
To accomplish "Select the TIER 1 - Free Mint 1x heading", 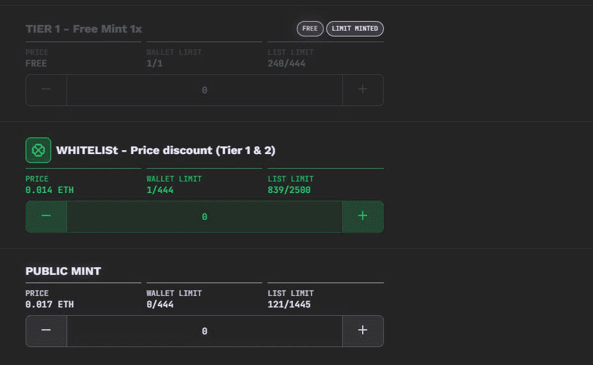I will (x=84, y=29).
